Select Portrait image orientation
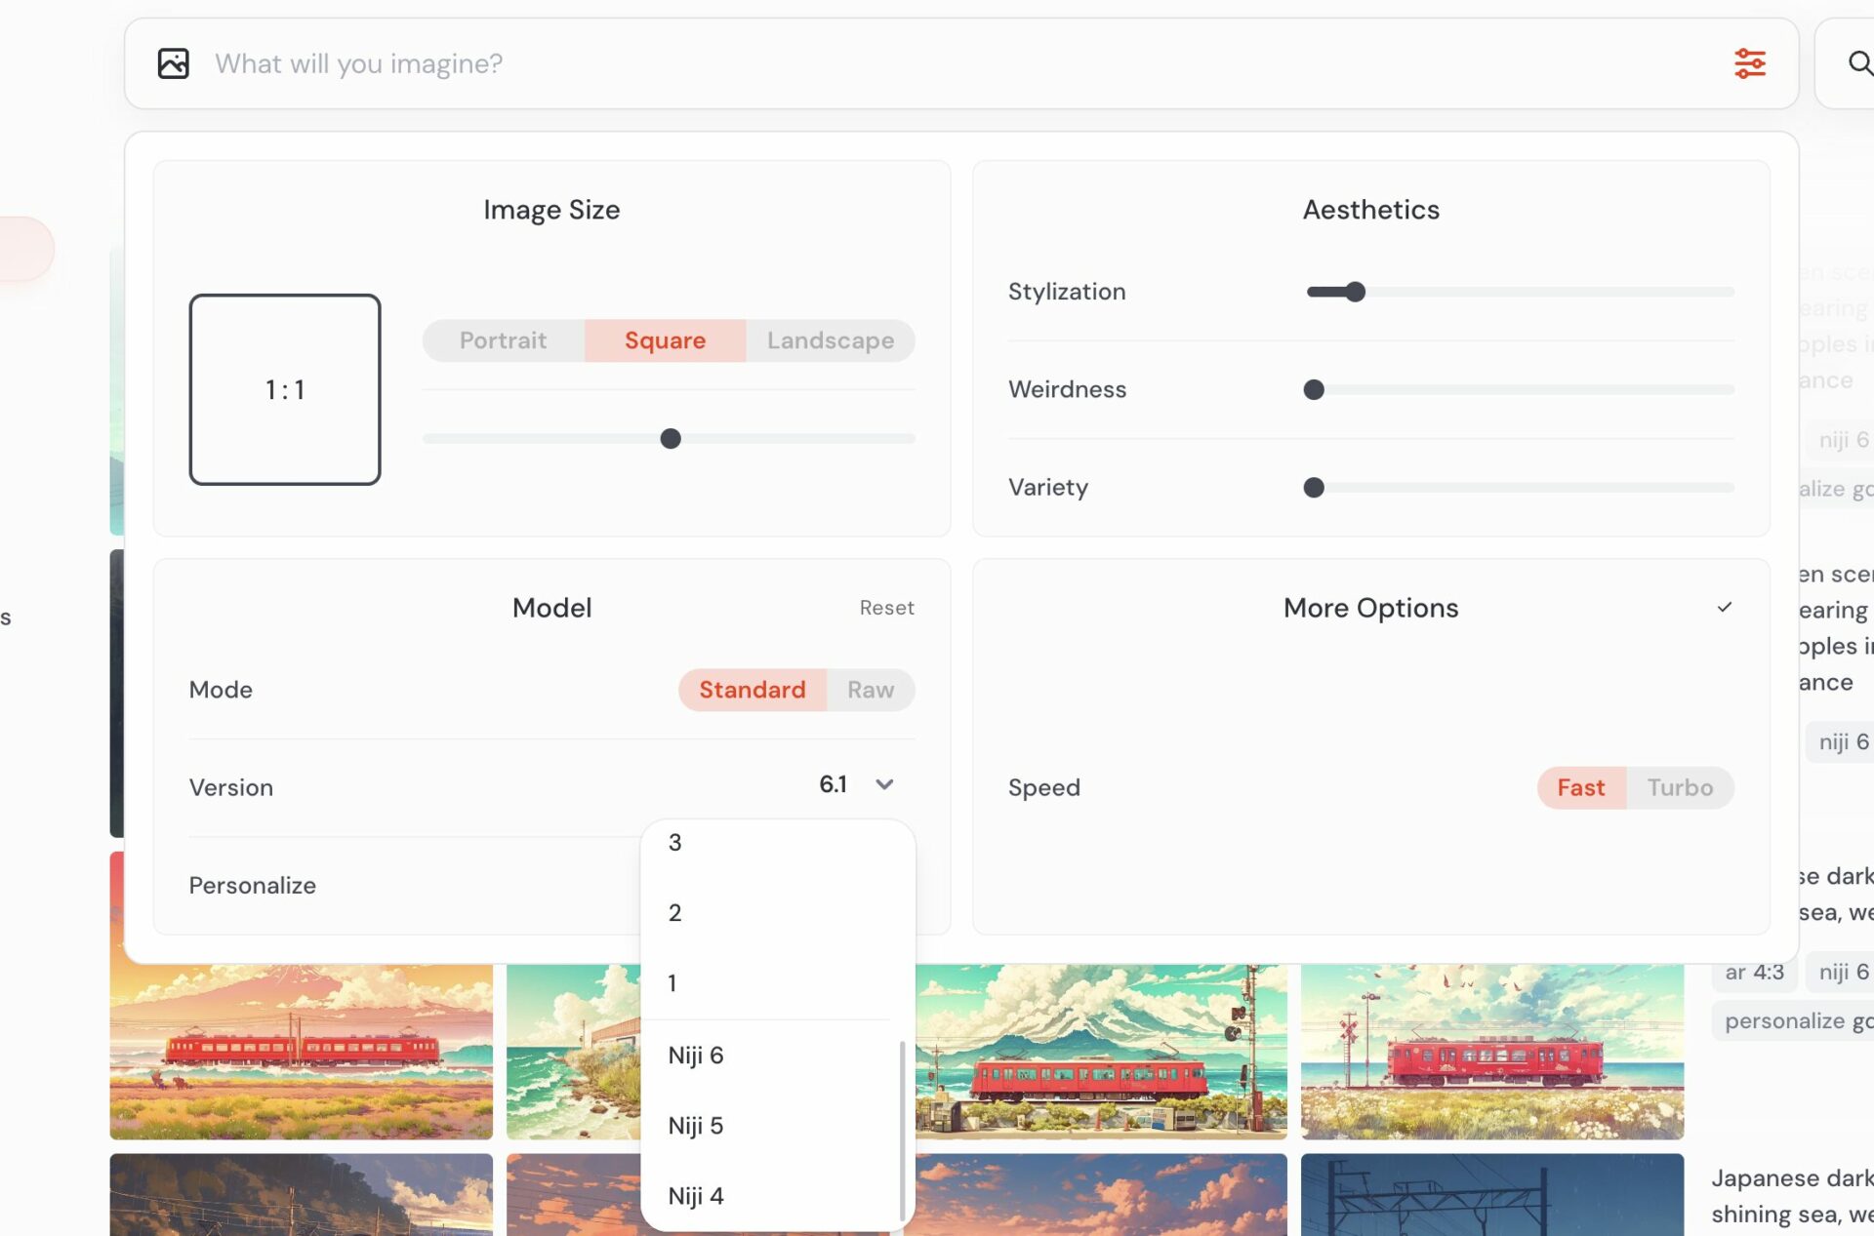 tap(503, 340)
